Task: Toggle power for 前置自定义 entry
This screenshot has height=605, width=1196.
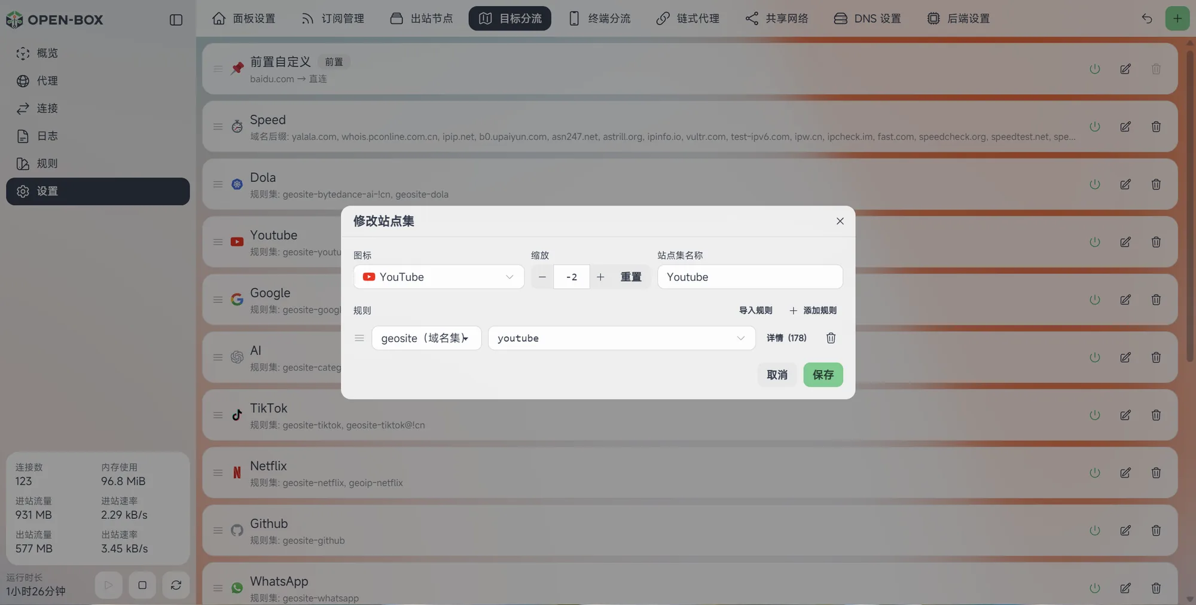Action: 1095,69
